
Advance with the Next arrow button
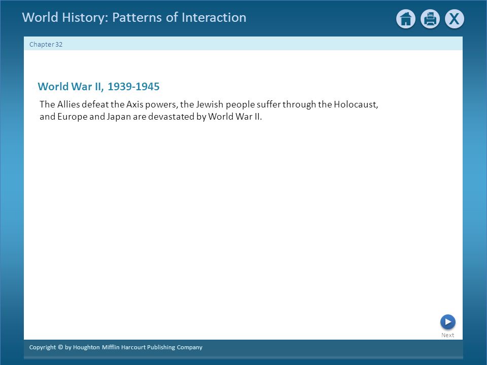447,322
